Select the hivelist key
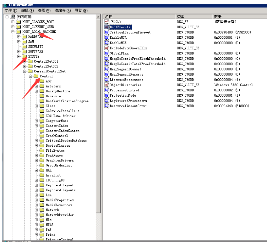 coord(53,175)
